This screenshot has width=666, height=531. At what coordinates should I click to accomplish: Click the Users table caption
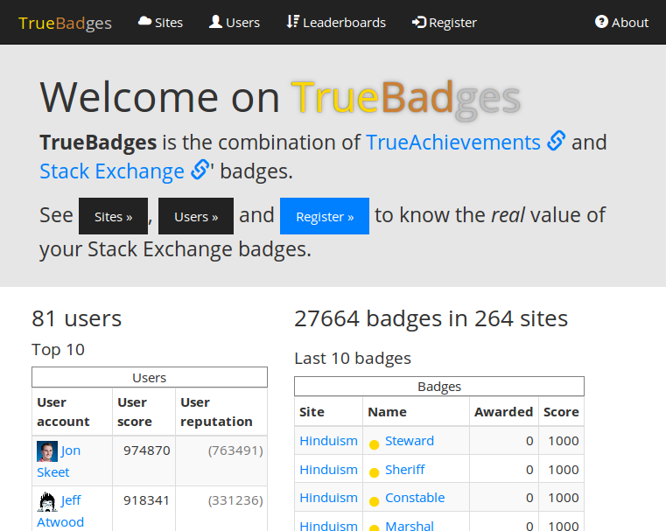pos(150,377)
